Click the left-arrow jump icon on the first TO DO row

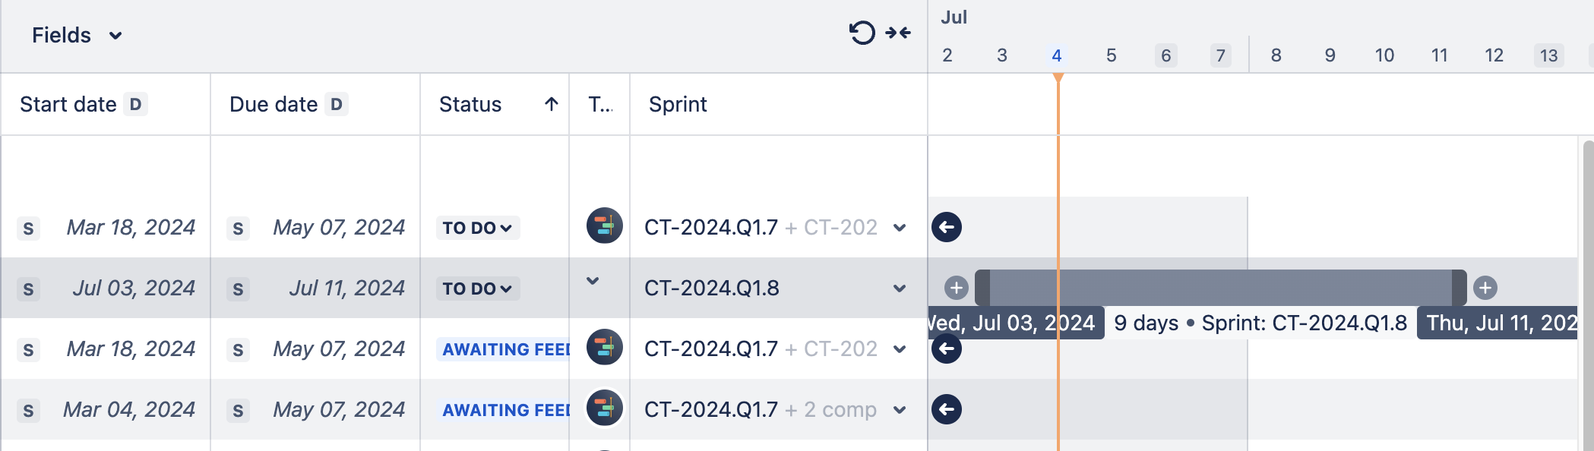(x=947, y=226)
